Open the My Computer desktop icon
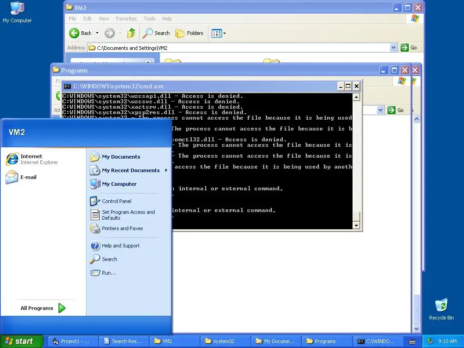The image size is (464, 348). [x=17, y=12]
